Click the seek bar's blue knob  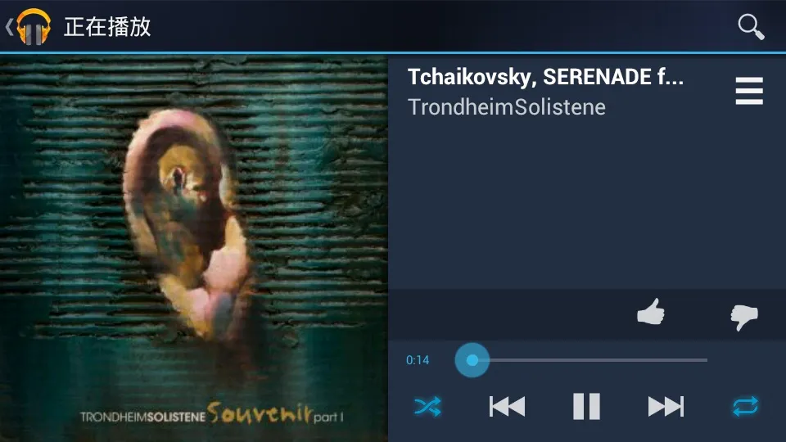tap(472, 360)
